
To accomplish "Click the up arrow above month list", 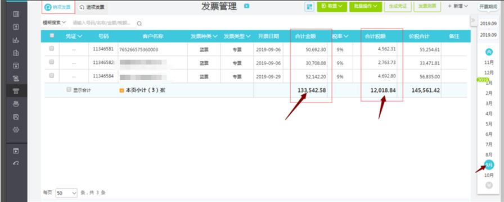I will coord(489,52).
